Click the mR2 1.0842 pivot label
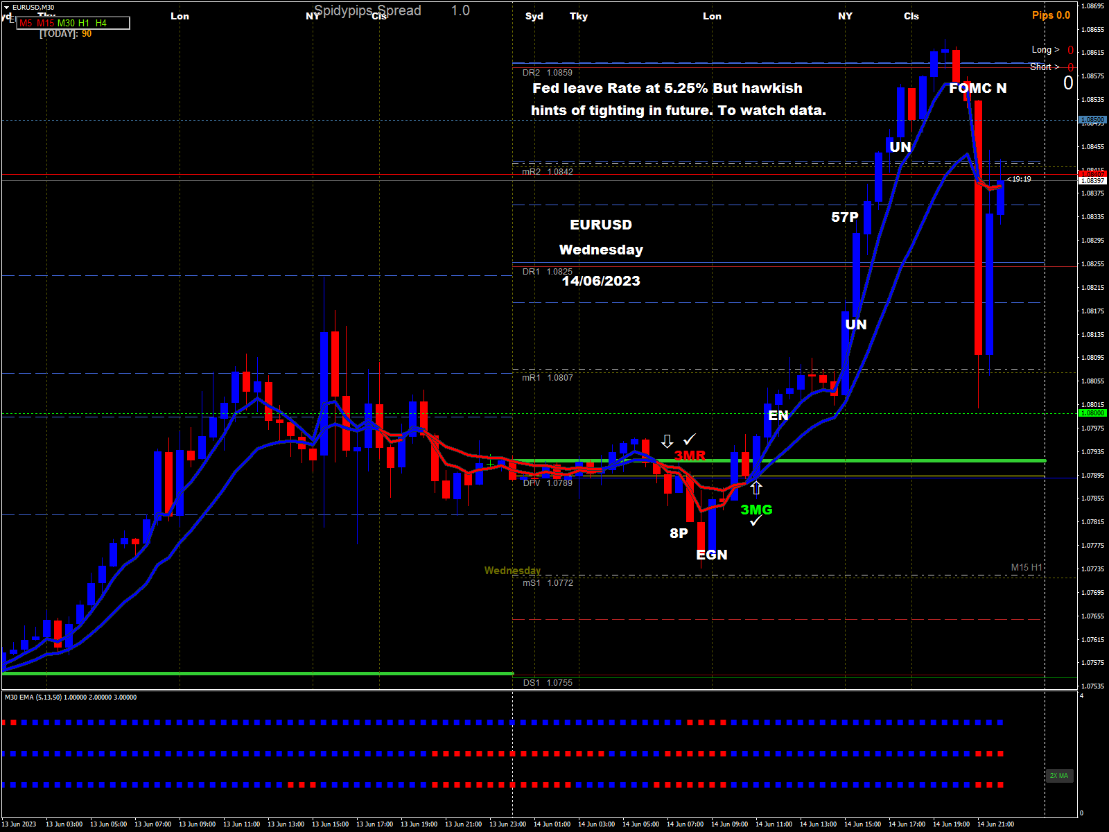 click(x=548, y=172)
